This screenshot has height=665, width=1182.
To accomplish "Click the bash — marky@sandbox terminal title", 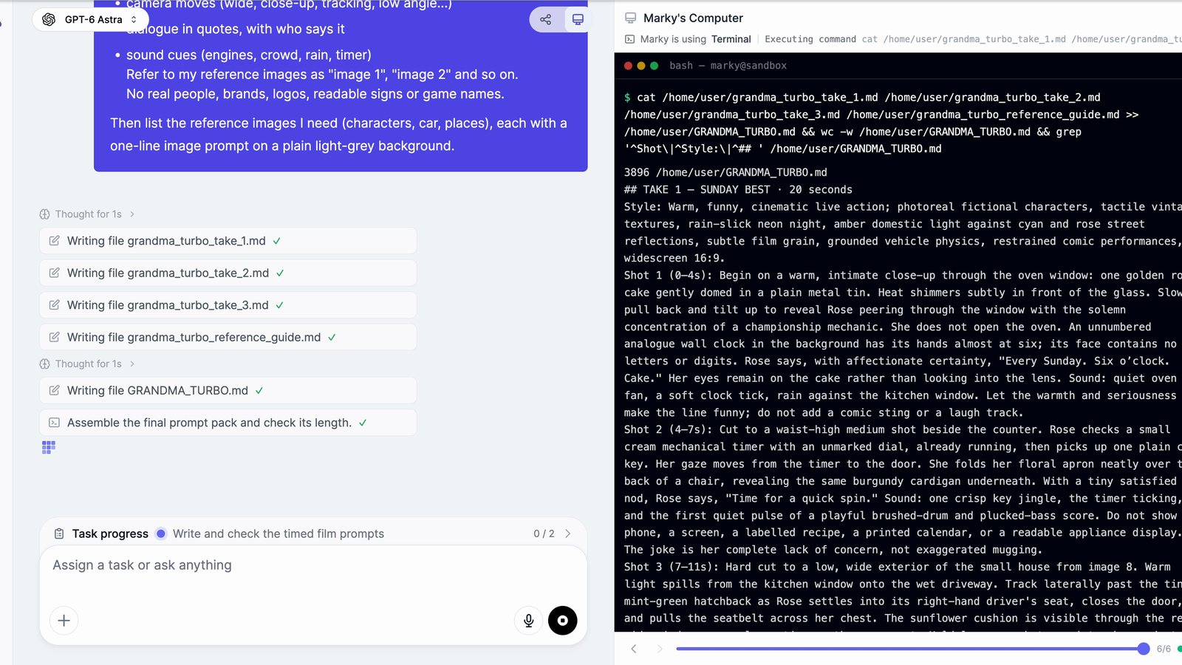I will [728, 66].
